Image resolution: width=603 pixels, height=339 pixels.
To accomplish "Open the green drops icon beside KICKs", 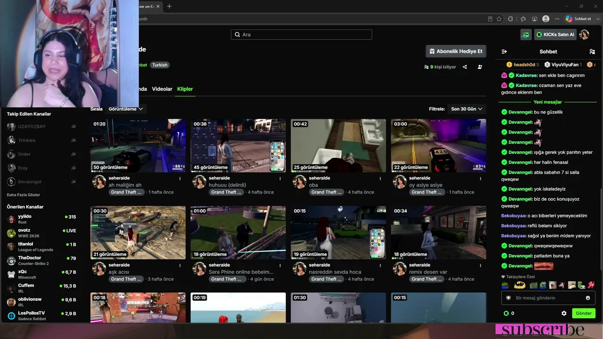I will pyautogui.click(x=526, y=34).
